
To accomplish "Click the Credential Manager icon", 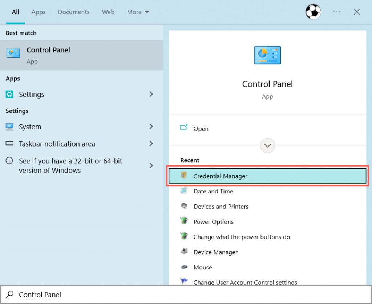I will coord(184,175).
